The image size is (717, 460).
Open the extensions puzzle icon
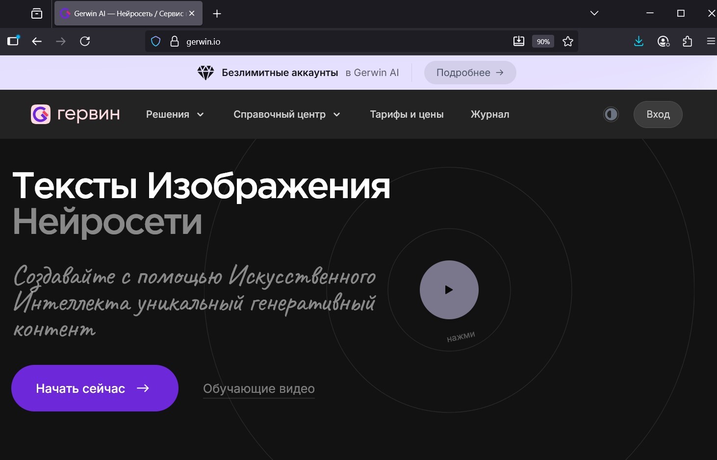pos(687,41)
